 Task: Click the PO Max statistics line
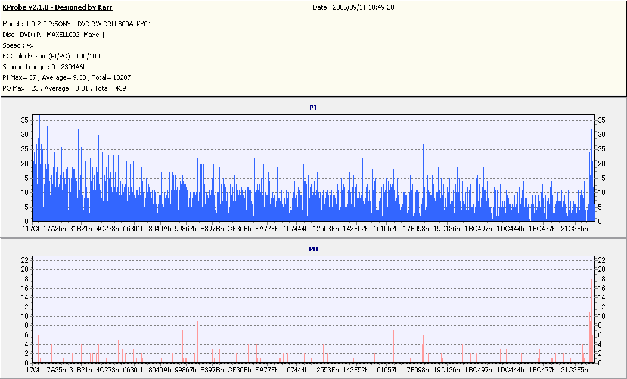64,88
